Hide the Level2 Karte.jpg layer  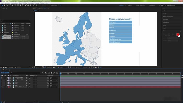tap(1, 79)
